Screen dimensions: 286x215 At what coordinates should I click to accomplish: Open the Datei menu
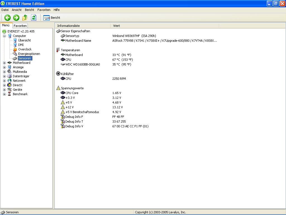(x=5, y=10)
